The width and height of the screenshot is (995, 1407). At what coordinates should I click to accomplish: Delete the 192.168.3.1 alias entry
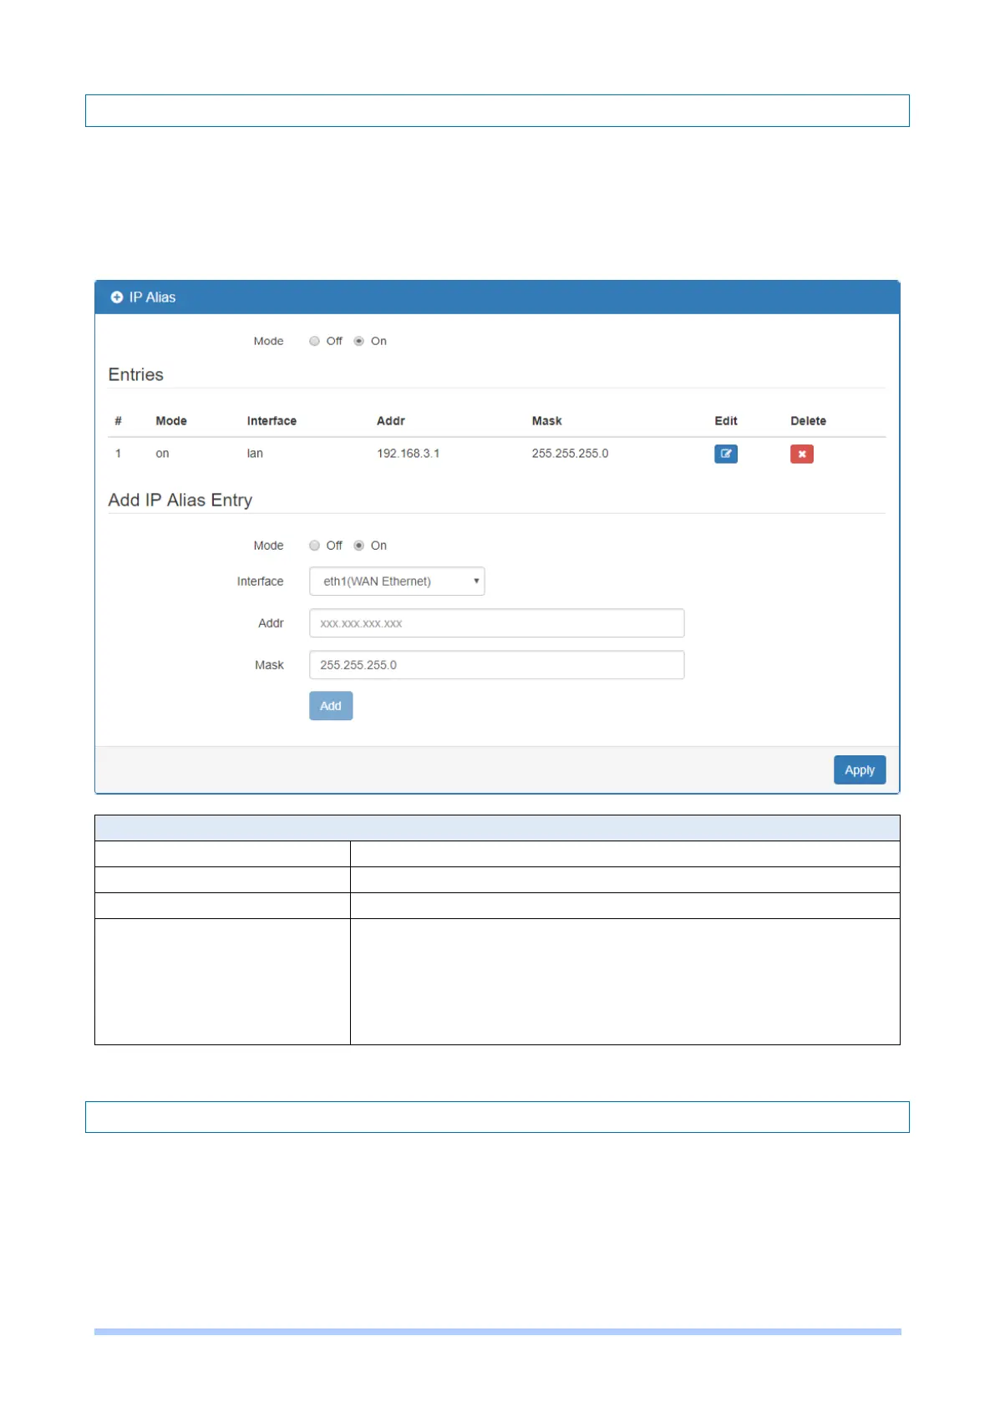(x=801, y=454)
